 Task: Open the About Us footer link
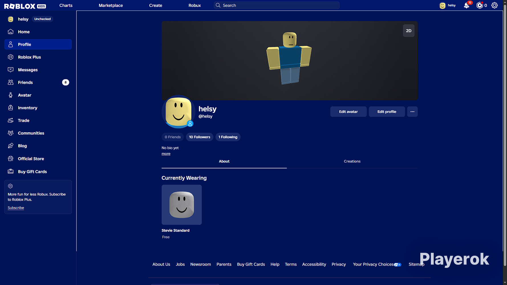click(x=161, y=264)
